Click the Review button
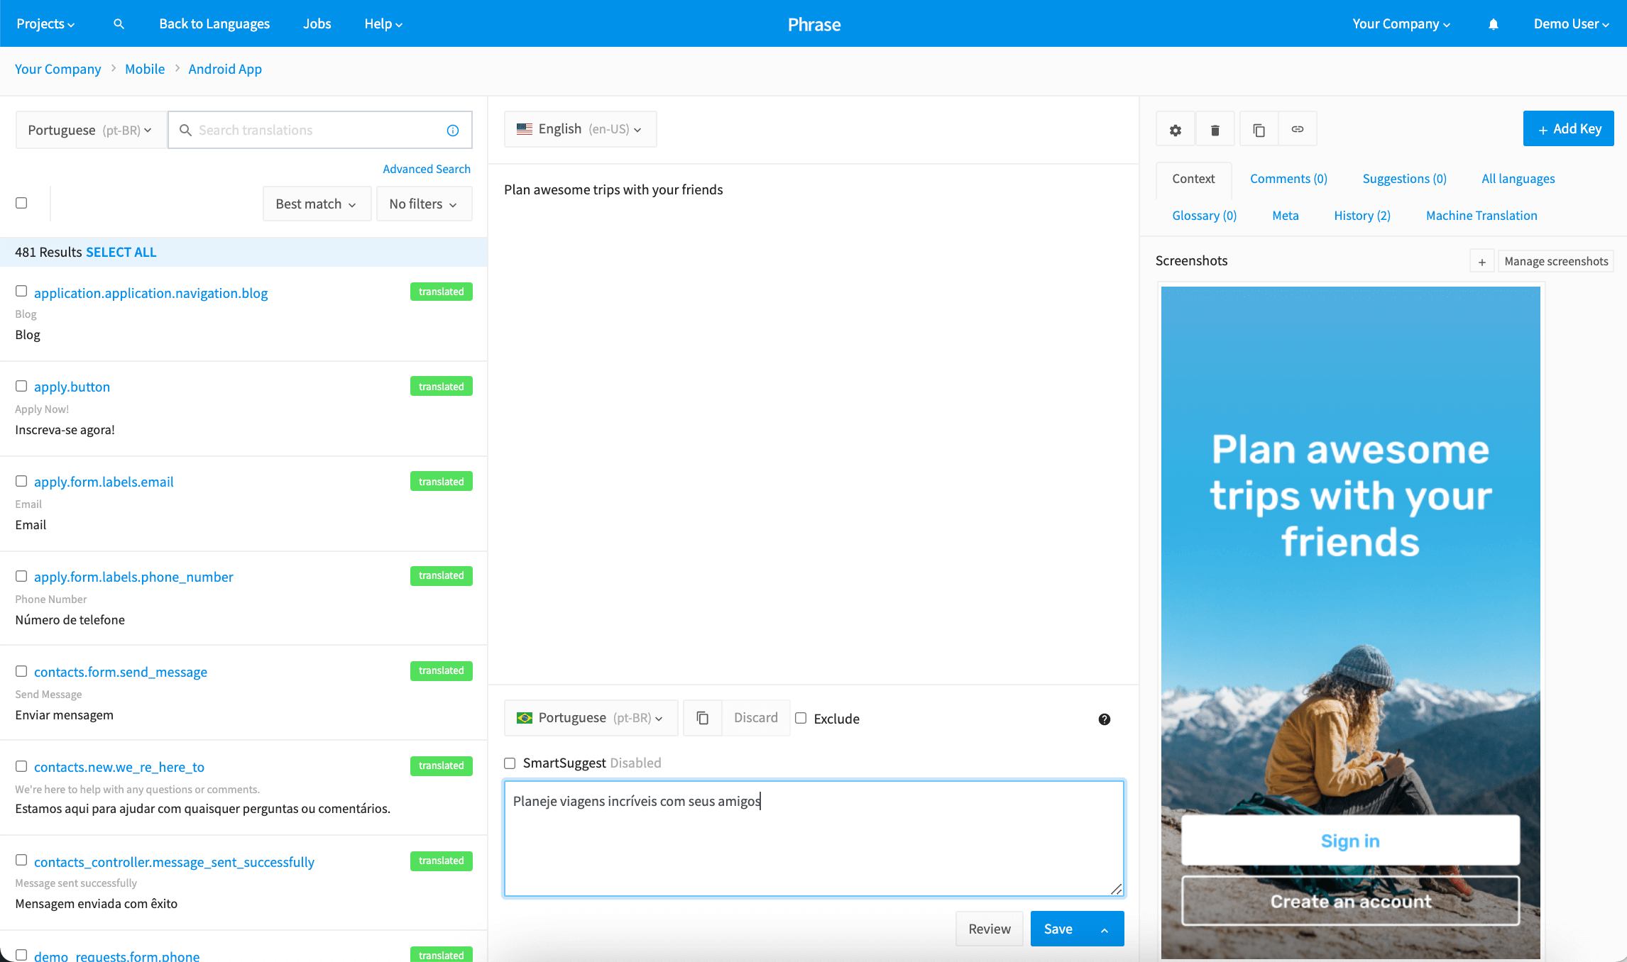1627x962 pixels. [x=990, y=929]
